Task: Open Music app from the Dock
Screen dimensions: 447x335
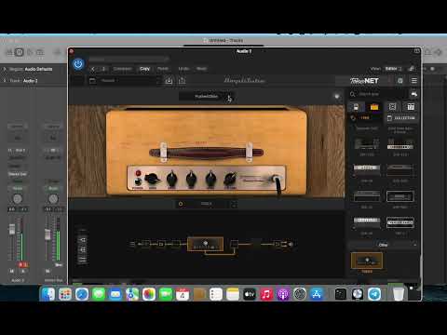Action: tap(266, 294)
